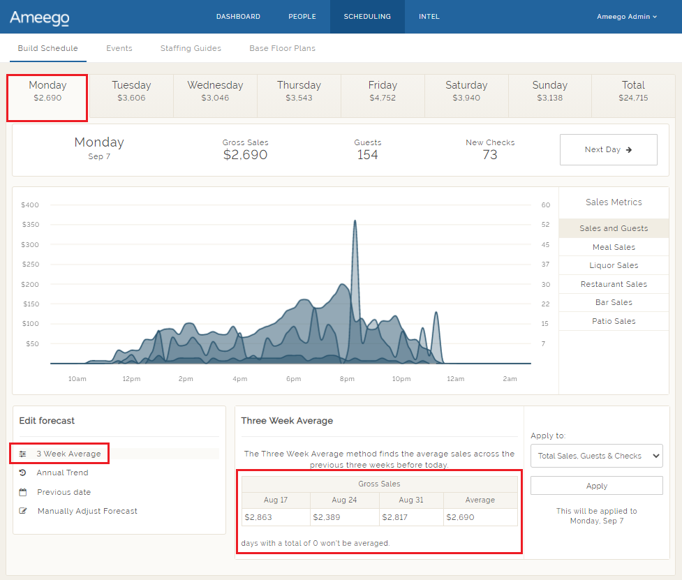This screenshot has height=580, width=682.
Task: Select the Meal Sales metric
Action: [613, 246]
